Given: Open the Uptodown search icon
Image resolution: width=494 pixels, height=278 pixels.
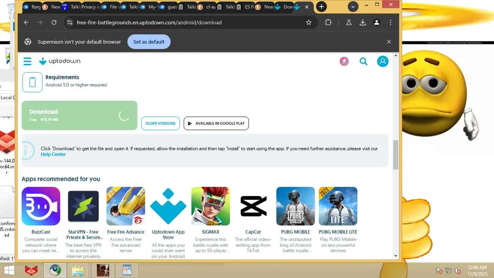Looking at the screenshot, I should click(364, 61).
